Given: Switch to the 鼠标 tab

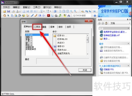Looking at the screenshot, I should (60, 27).
